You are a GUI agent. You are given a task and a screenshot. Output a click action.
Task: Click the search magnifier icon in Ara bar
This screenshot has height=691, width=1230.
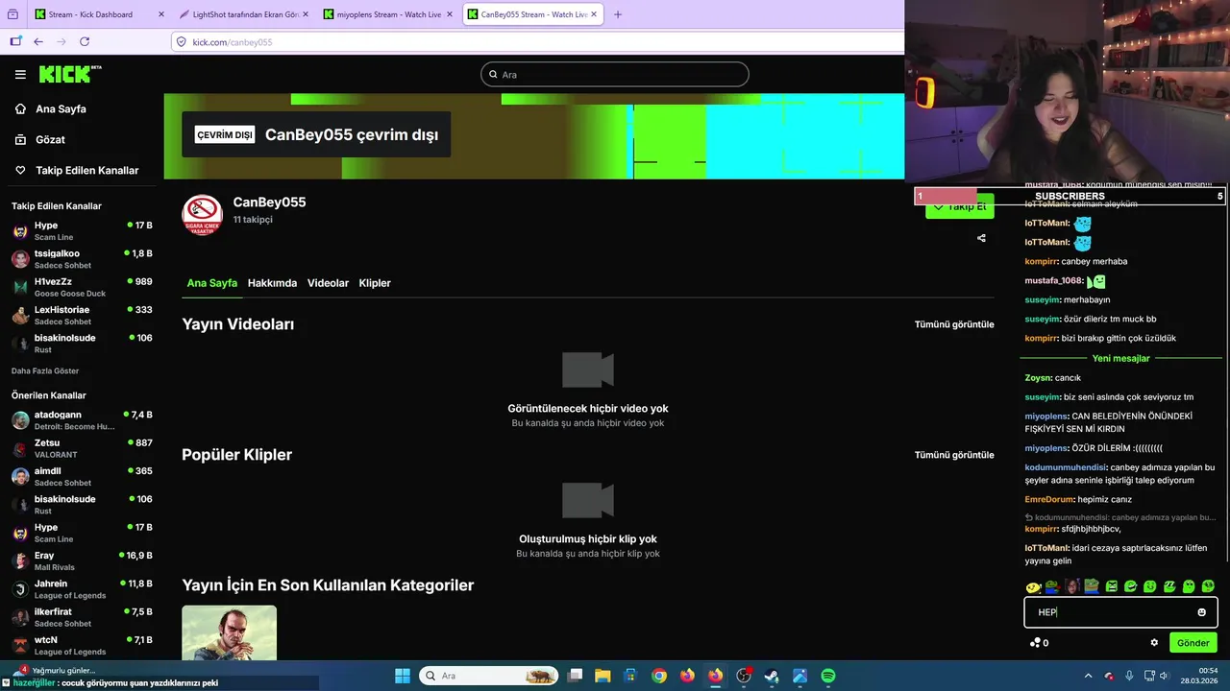(x=493, y=75)
